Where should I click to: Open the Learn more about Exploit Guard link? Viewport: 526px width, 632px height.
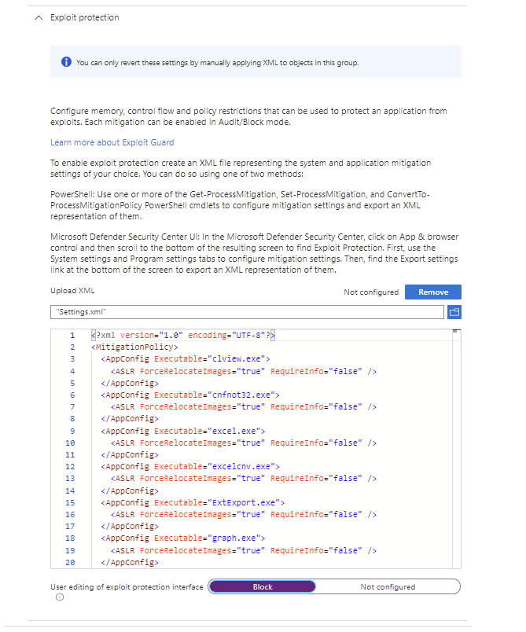tap(112, 142)
